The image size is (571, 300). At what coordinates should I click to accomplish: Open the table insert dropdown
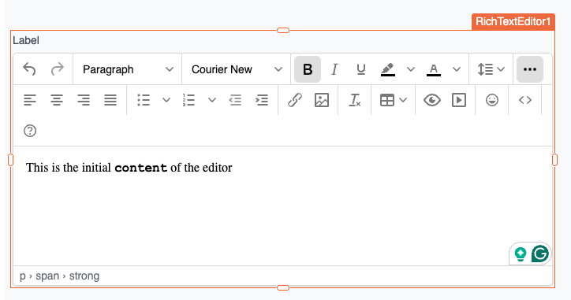[393, 100]
